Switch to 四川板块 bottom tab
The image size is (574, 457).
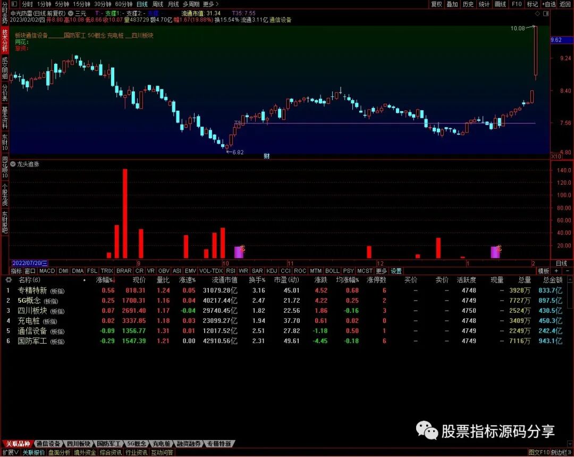[x=78, y=444]
